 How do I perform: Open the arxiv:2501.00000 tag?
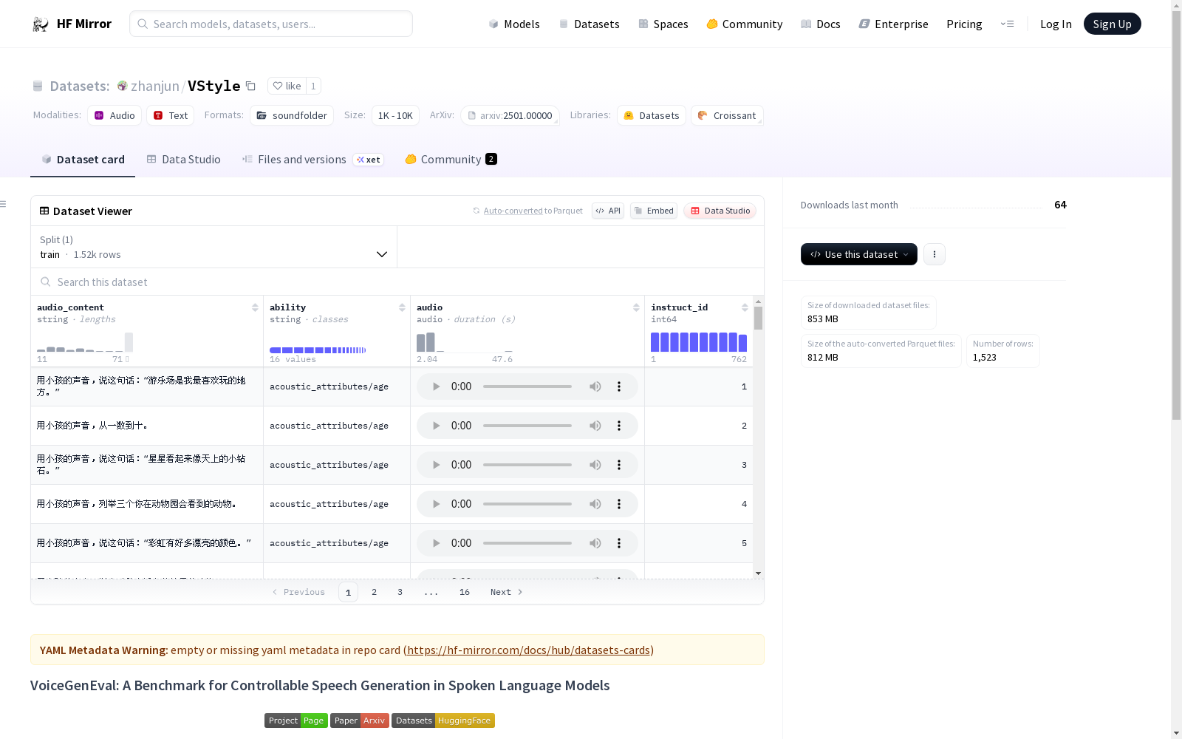click(510, 115)
